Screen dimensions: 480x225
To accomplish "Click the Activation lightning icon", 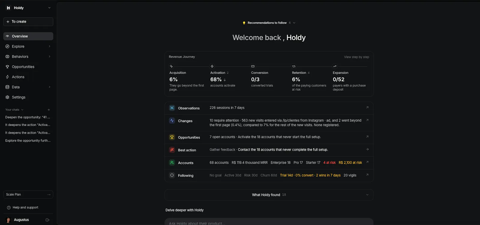I will tap(212, 66).
